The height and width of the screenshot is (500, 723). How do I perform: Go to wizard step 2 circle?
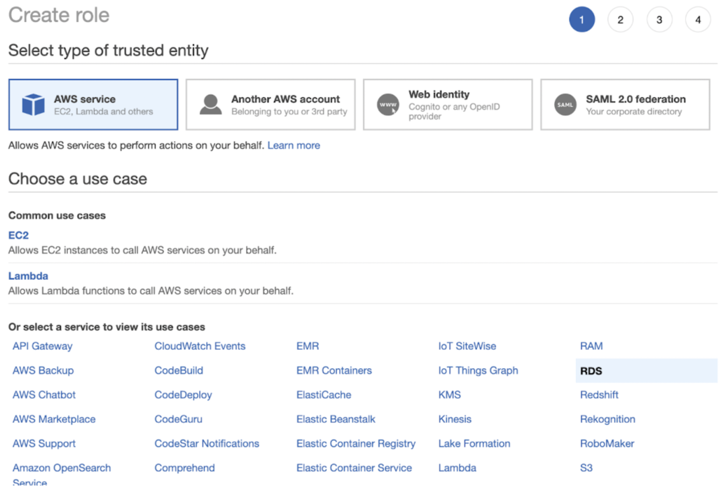(620, 20)
